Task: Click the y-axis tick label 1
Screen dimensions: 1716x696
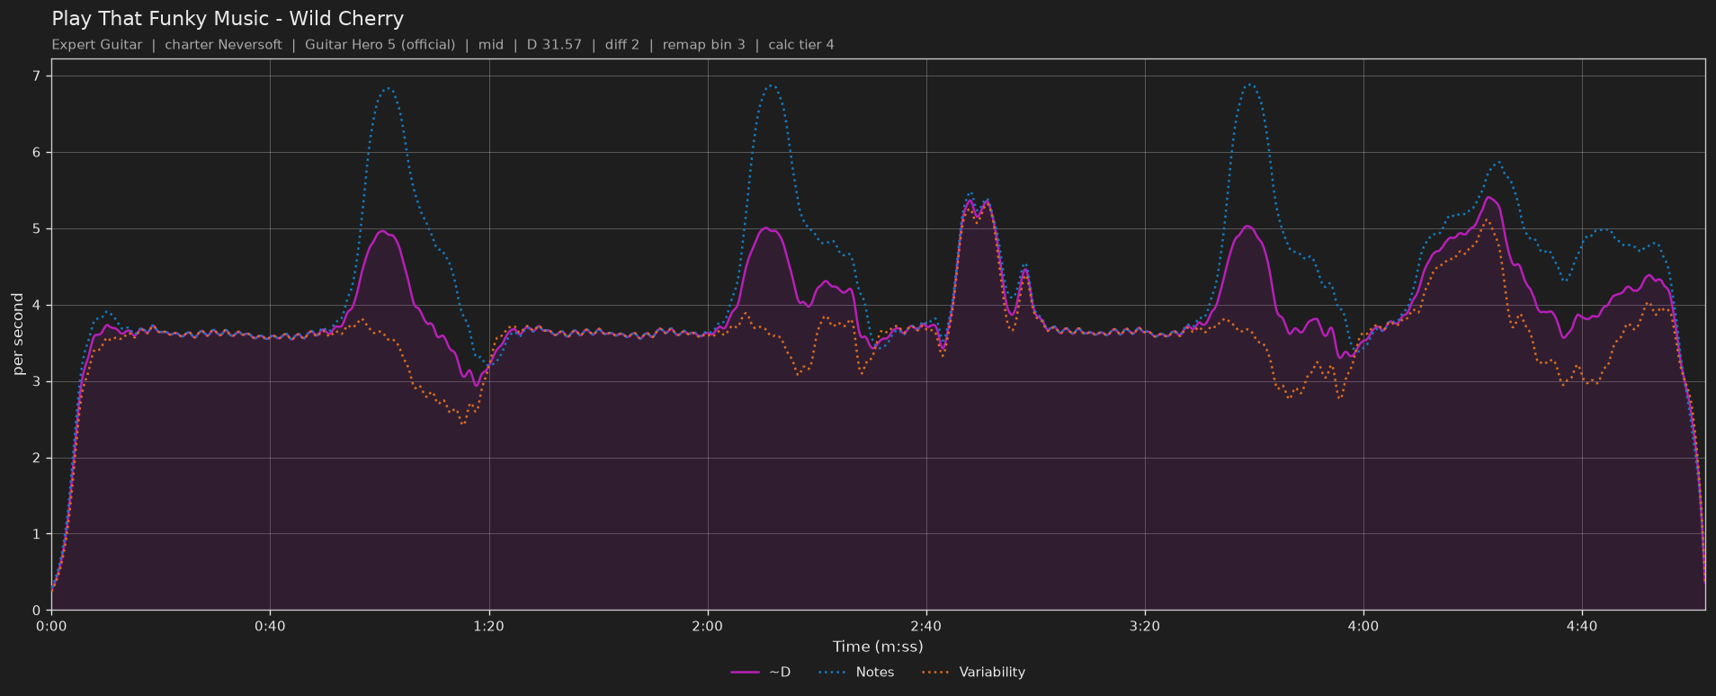Action: pyautogui.click(x=37, y=534)
